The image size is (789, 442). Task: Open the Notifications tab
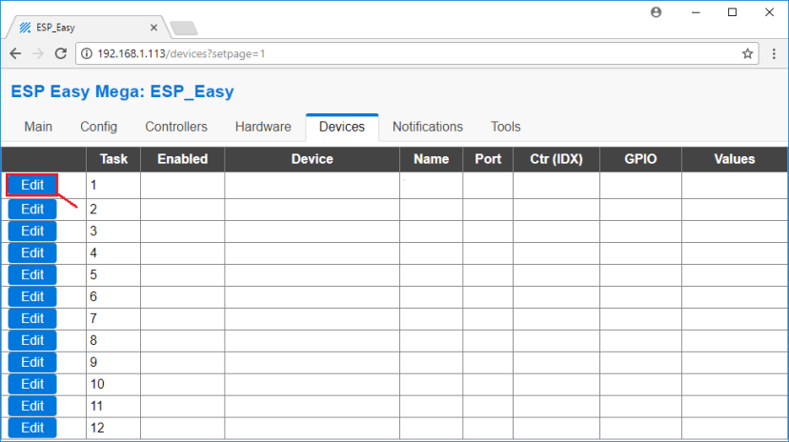pos(428,127)
